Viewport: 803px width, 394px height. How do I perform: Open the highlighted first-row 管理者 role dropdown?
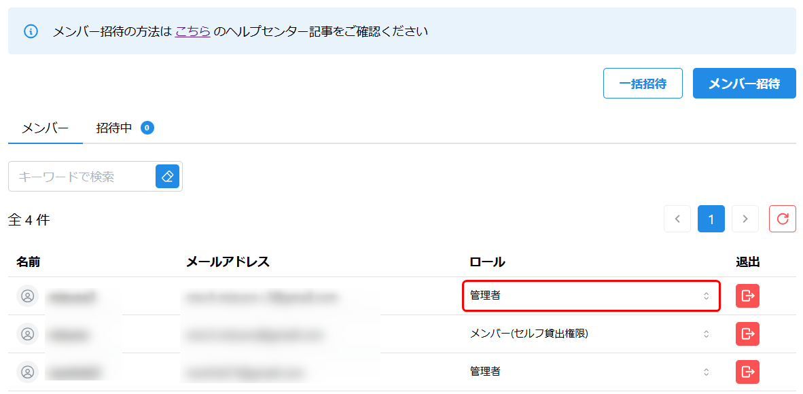click(591, 295)
